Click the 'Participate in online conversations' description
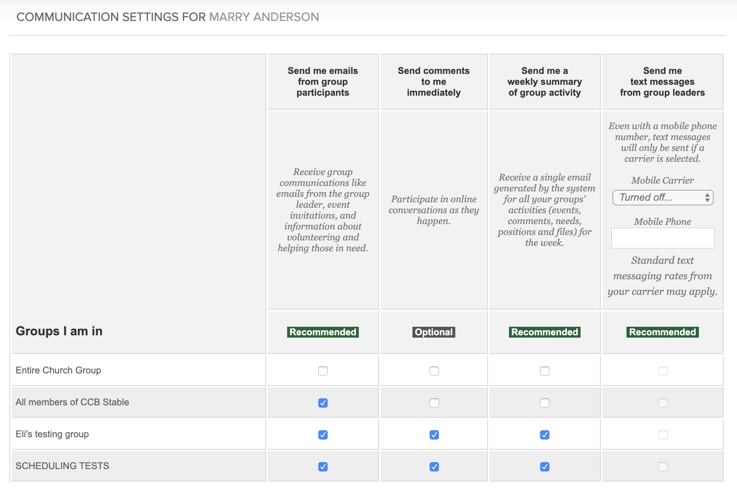Screen dimensions: 737x494 pos(434,210)
